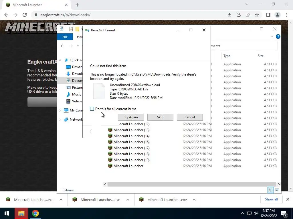Open the Windows Start menu
Viewport: 293px width, 219px height.
point(7,213)
